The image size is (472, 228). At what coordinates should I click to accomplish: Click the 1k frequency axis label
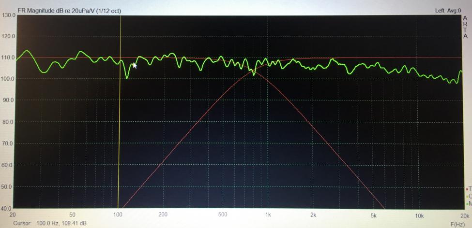coord(268,215)
